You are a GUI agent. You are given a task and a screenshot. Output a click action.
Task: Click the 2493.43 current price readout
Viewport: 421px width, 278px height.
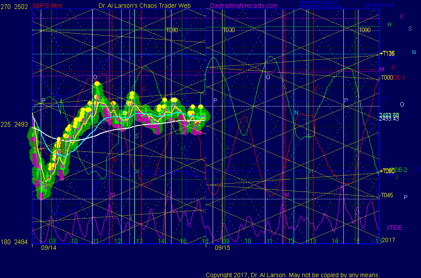389,118
